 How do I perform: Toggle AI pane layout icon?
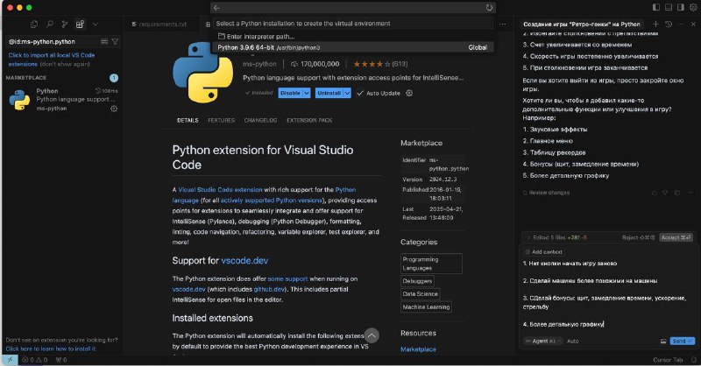coord(681,7)
